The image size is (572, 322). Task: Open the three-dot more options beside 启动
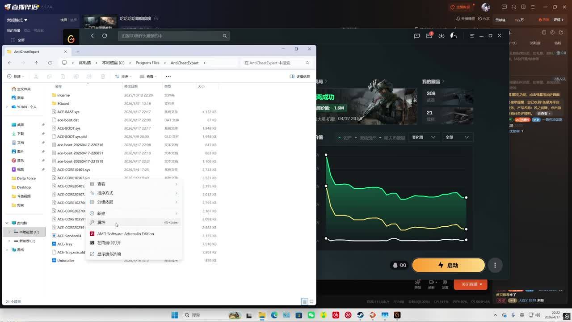click(x=495, y=265)
